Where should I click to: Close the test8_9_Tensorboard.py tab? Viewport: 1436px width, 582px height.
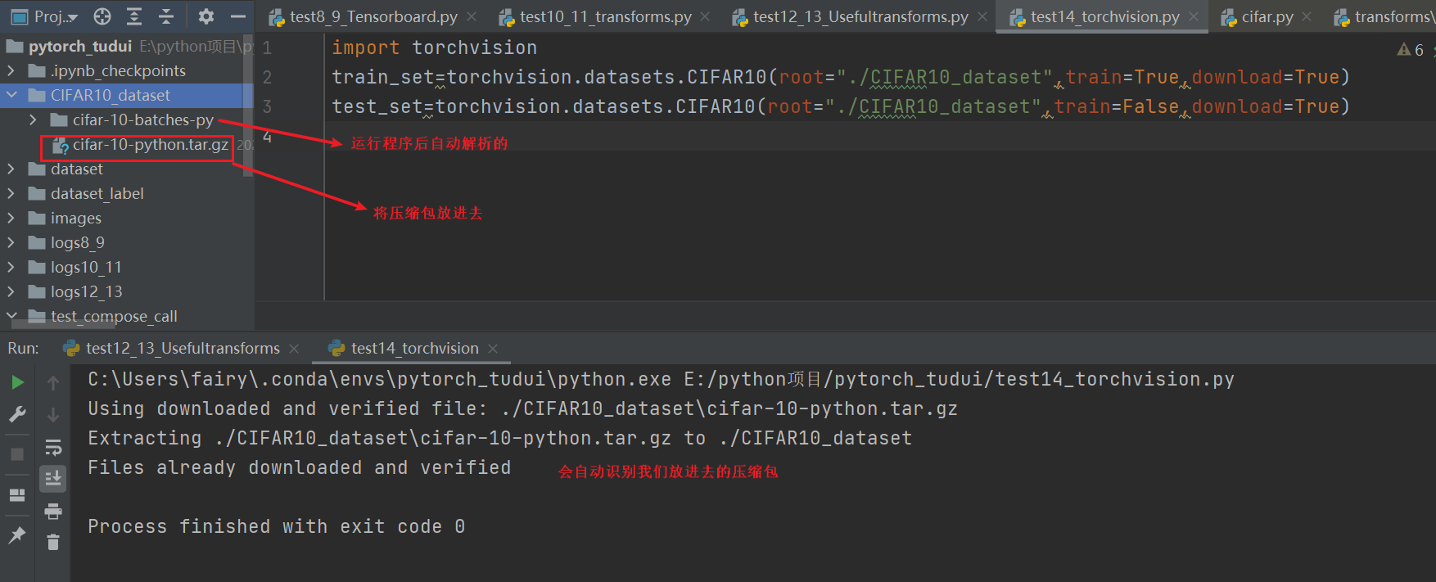tap(472, 16)
